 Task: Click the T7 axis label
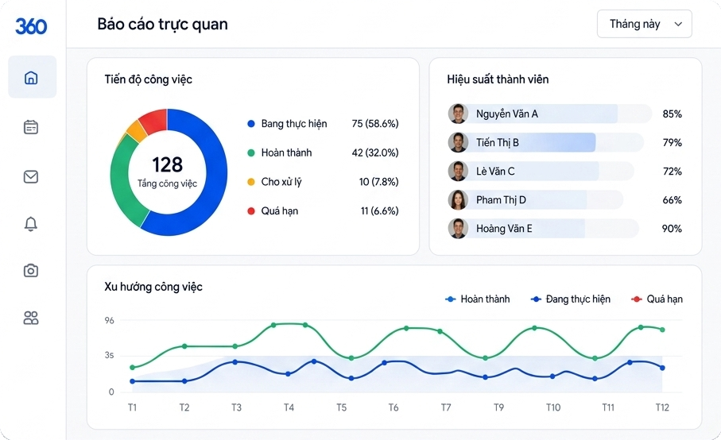[446, 407]
